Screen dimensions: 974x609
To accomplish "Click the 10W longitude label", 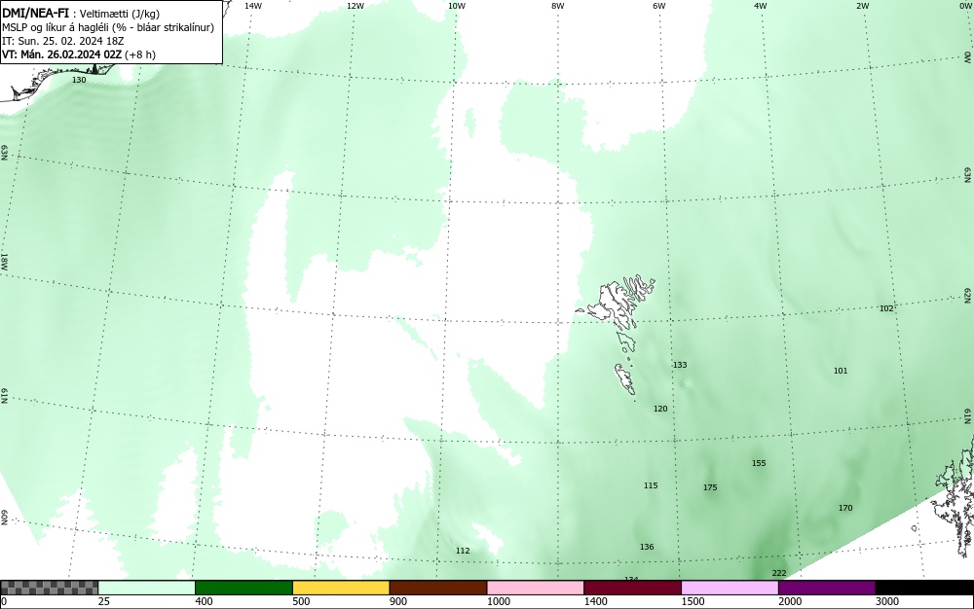I will tap(457, 6).
